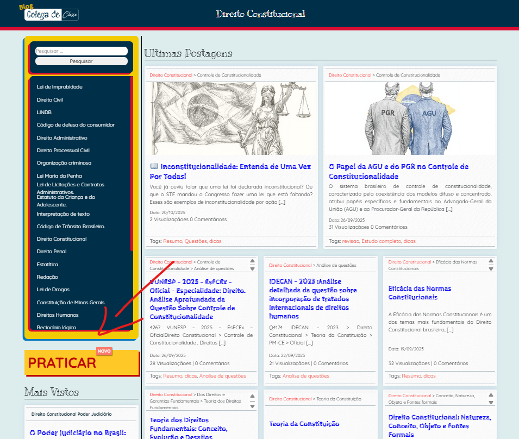This screenshot has width=519, height=439.
Task: Open the Lady Justice post thumbnail
Action: [x=232, y=118]
